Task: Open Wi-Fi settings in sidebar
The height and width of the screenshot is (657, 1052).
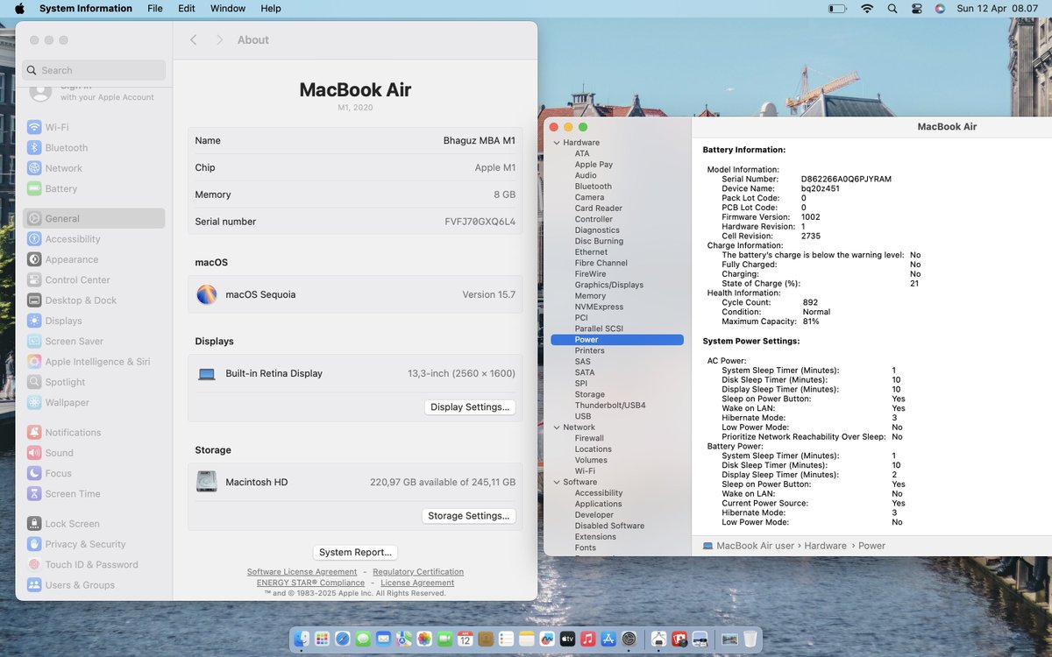Action: coord(94,127)
